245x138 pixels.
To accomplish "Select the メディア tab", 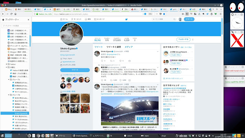I will point(129,47).
